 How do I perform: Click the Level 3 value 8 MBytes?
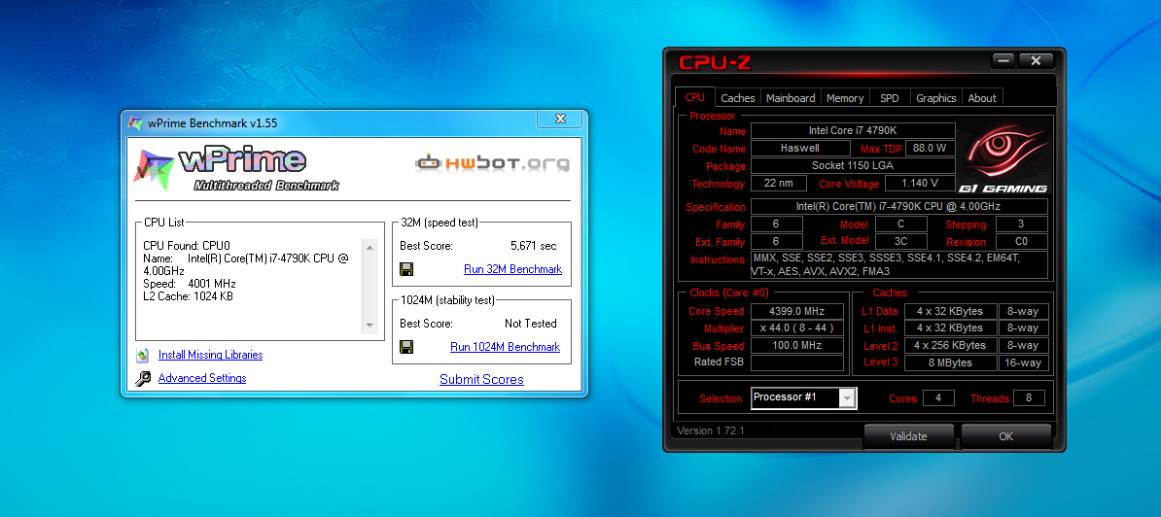click(x=949, y=362)
